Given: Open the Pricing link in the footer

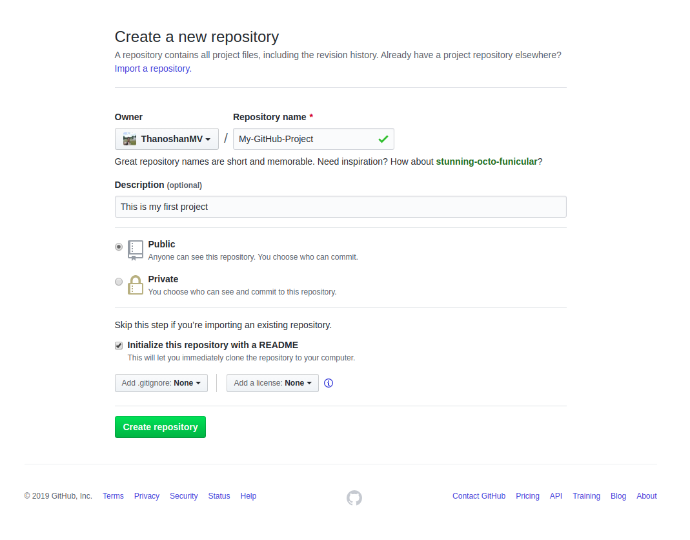Looking at the screenshot, I should click(x=527, y=495).
